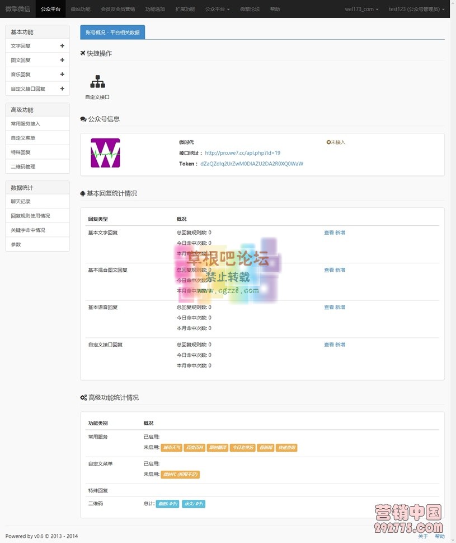
Task: Expand the 图文回复 sidebar section
Action: [62, 60]
